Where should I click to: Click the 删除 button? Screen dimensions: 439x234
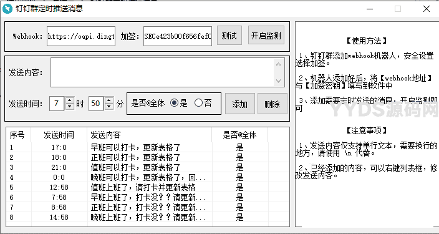click(273, 104)
